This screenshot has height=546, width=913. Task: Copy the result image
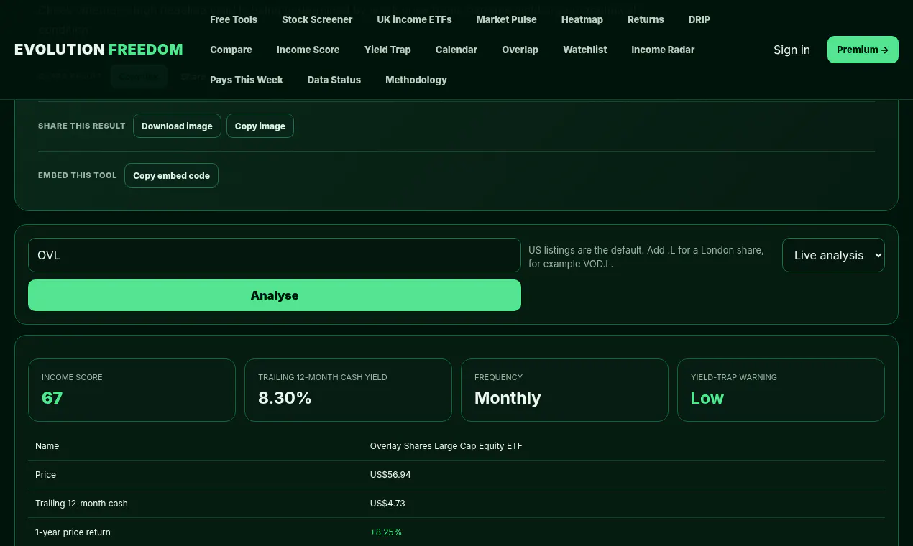(x=260, y=126)
